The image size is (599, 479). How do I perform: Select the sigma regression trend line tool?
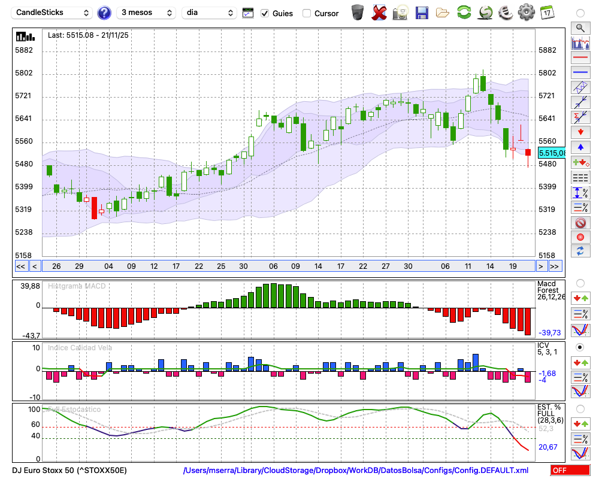point(580,117)
